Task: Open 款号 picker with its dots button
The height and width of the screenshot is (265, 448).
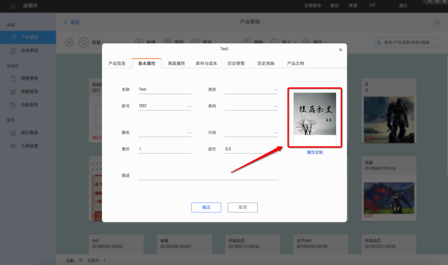Action: tap(189, 106)
